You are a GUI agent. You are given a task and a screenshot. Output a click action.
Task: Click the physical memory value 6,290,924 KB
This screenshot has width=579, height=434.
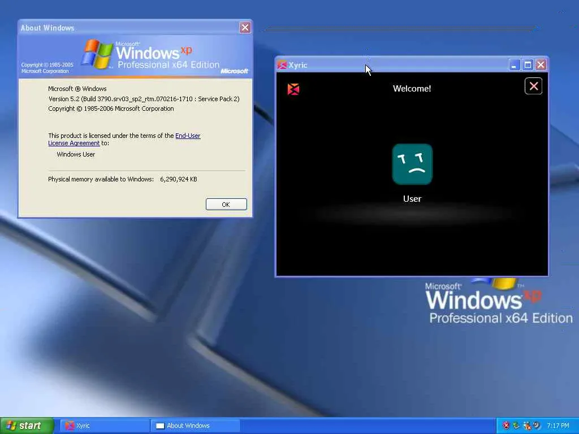[x=178, y=179]
